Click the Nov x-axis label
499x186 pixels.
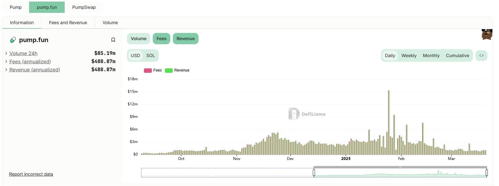[237, 159]
